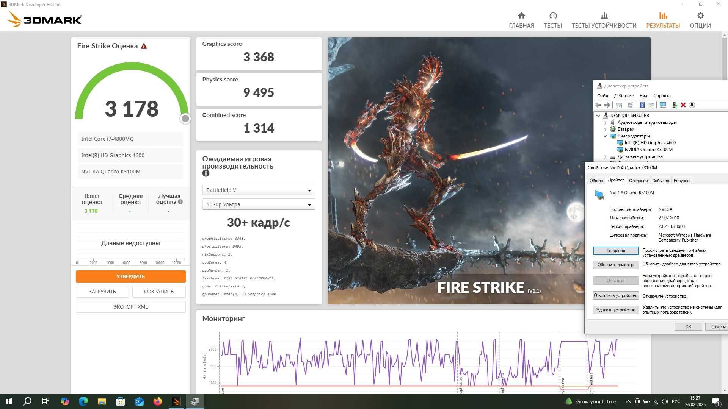
Task: Open ТЕСТЫ УСТОЙЧИВОСТИ stress tests section
Action: pos(604,20)
